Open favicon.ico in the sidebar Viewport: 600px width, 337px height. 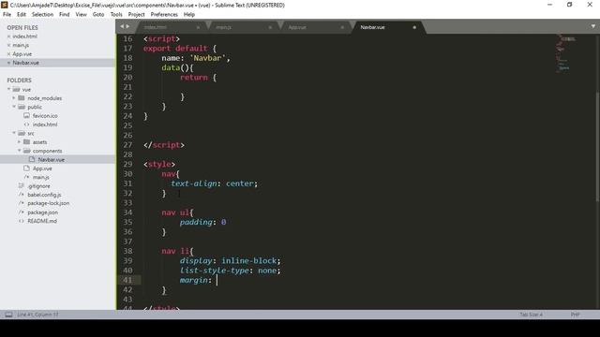(45, 115)
